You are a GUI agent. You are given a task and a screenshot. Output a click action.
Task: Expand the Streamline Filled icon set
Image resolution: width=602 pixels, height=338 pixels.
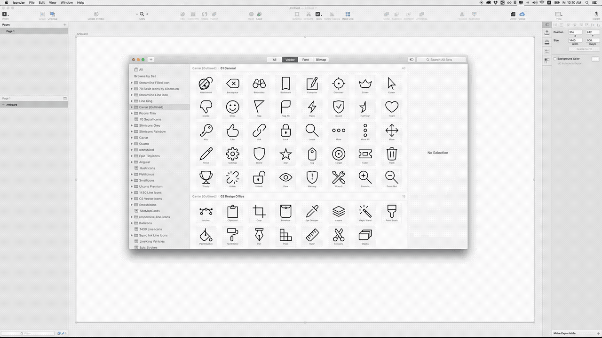(x=132, y=83)
